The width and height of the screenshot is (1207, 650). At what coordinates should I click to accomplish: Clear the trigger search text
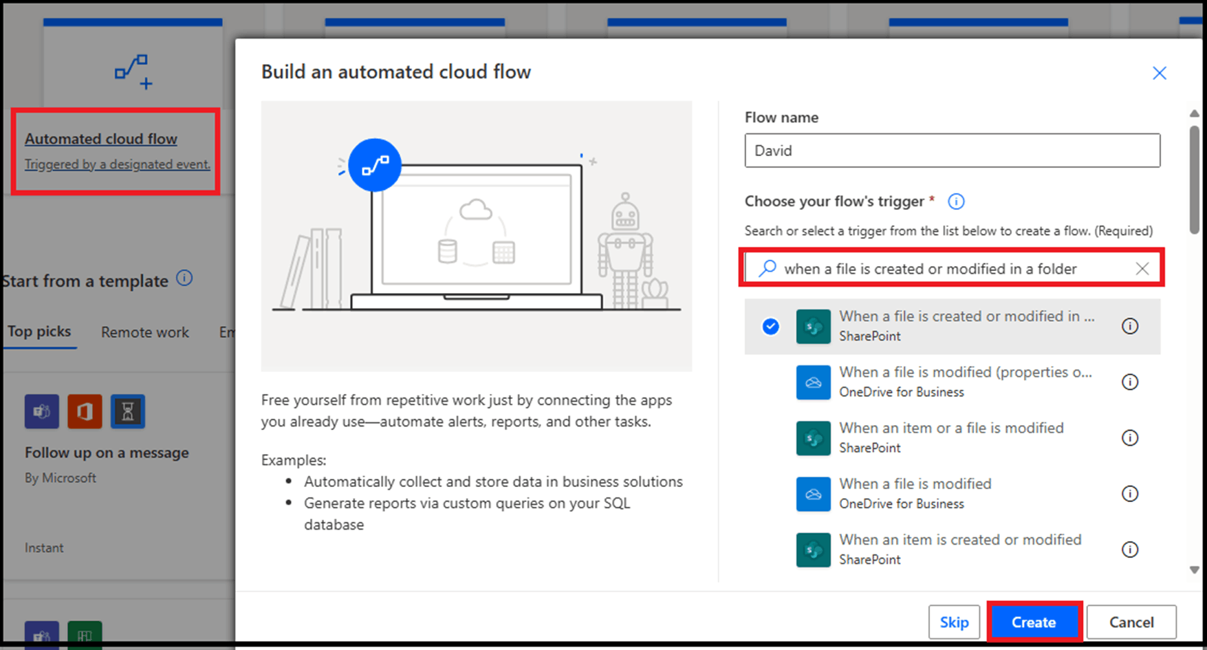coord(1142,268)
